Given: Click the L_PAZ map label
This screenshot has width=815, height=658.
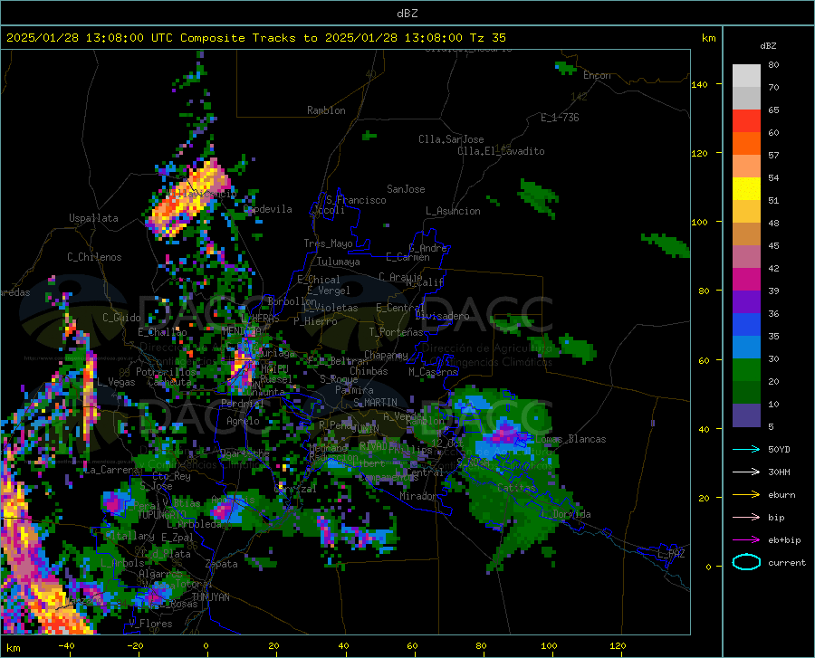Looking at the screenshot, I should 671,554.
